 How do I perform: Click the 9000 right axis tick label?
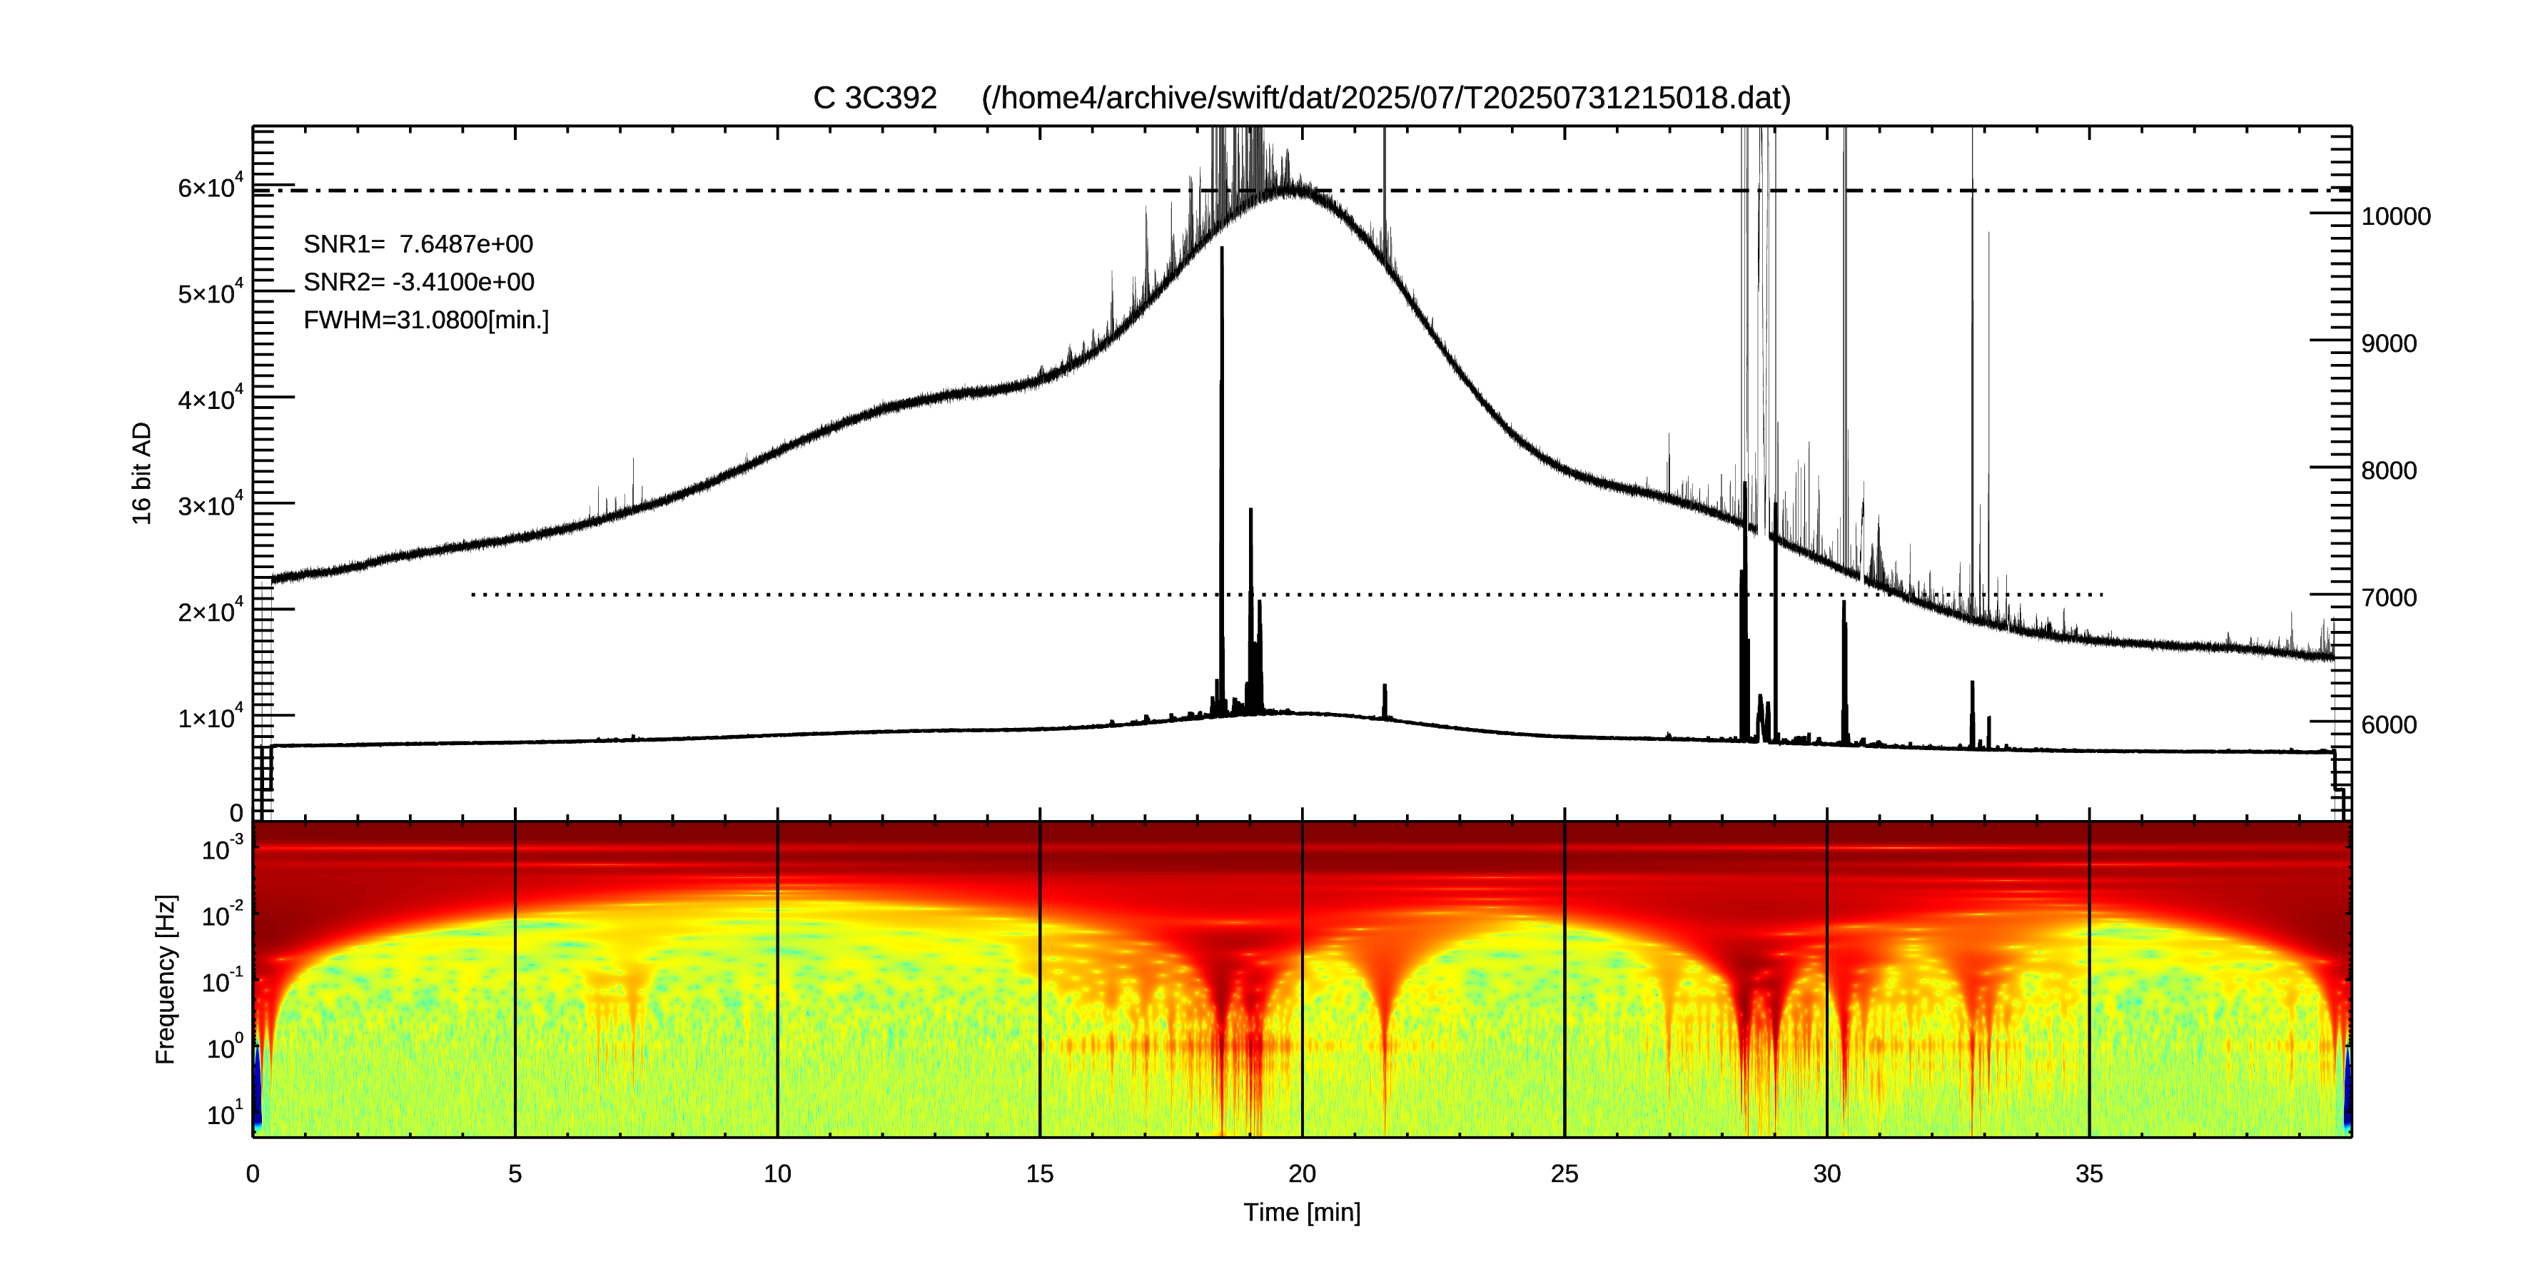click(2389, 343)
